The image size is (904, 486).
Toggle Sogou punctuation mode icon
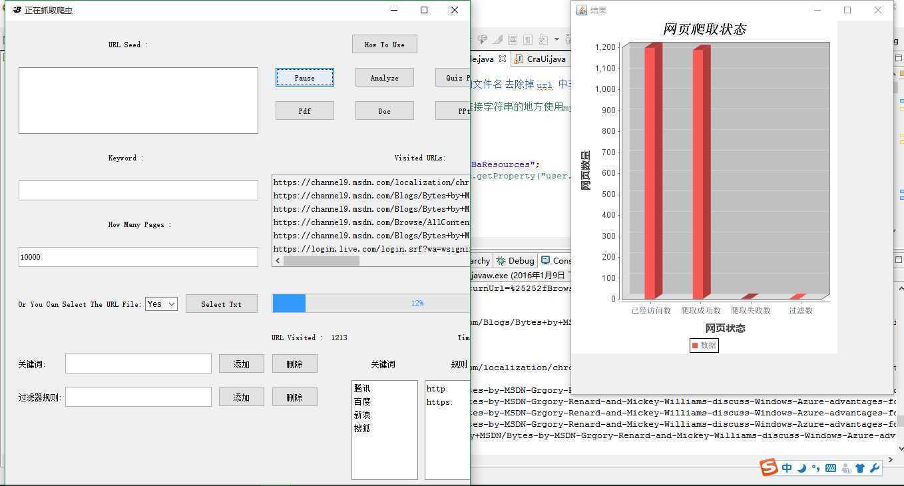815,468
